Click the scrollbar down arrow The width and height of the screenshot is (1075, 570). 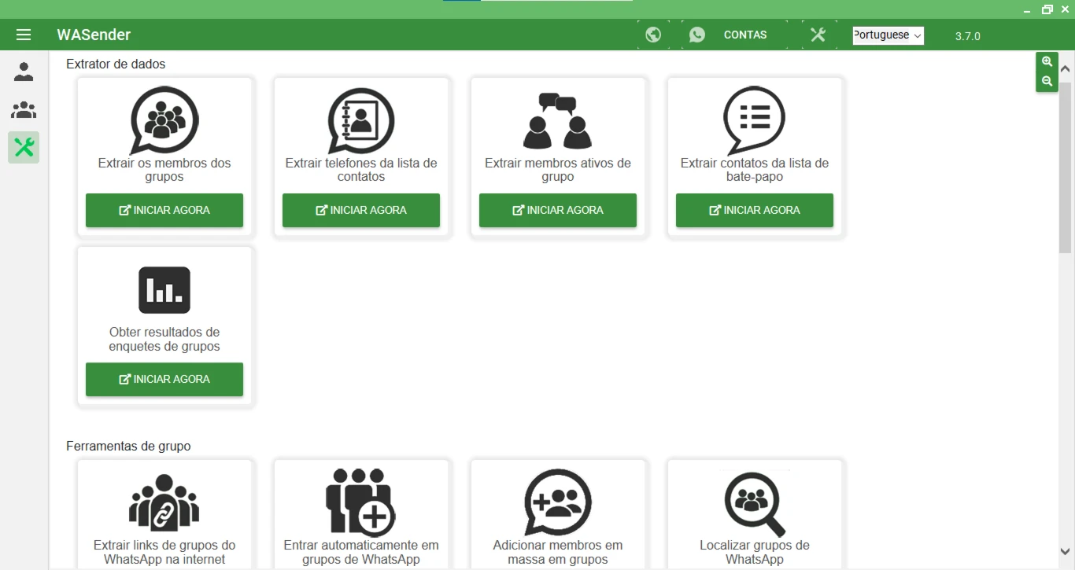[x=1066, y=552]
